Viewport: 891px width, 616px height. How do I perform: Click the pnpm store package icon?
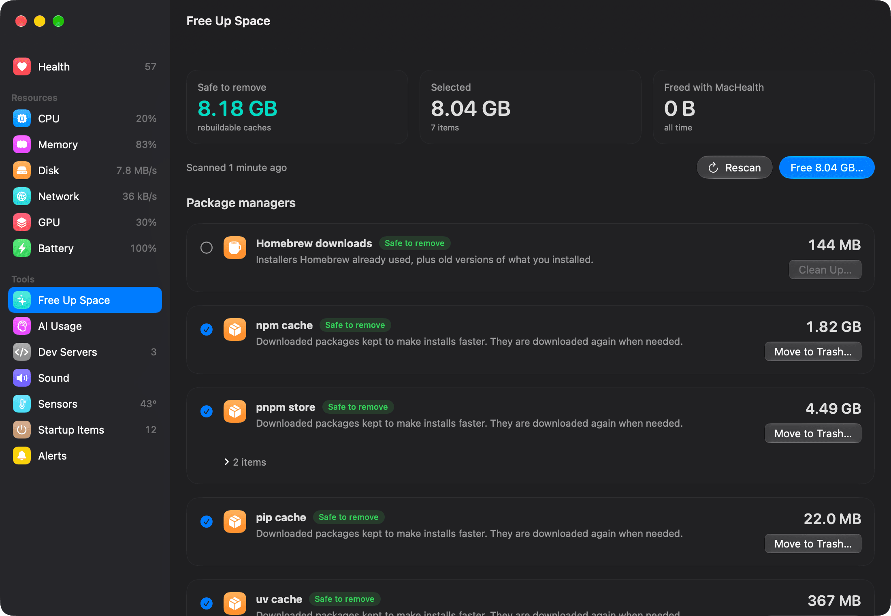[235, 411]
